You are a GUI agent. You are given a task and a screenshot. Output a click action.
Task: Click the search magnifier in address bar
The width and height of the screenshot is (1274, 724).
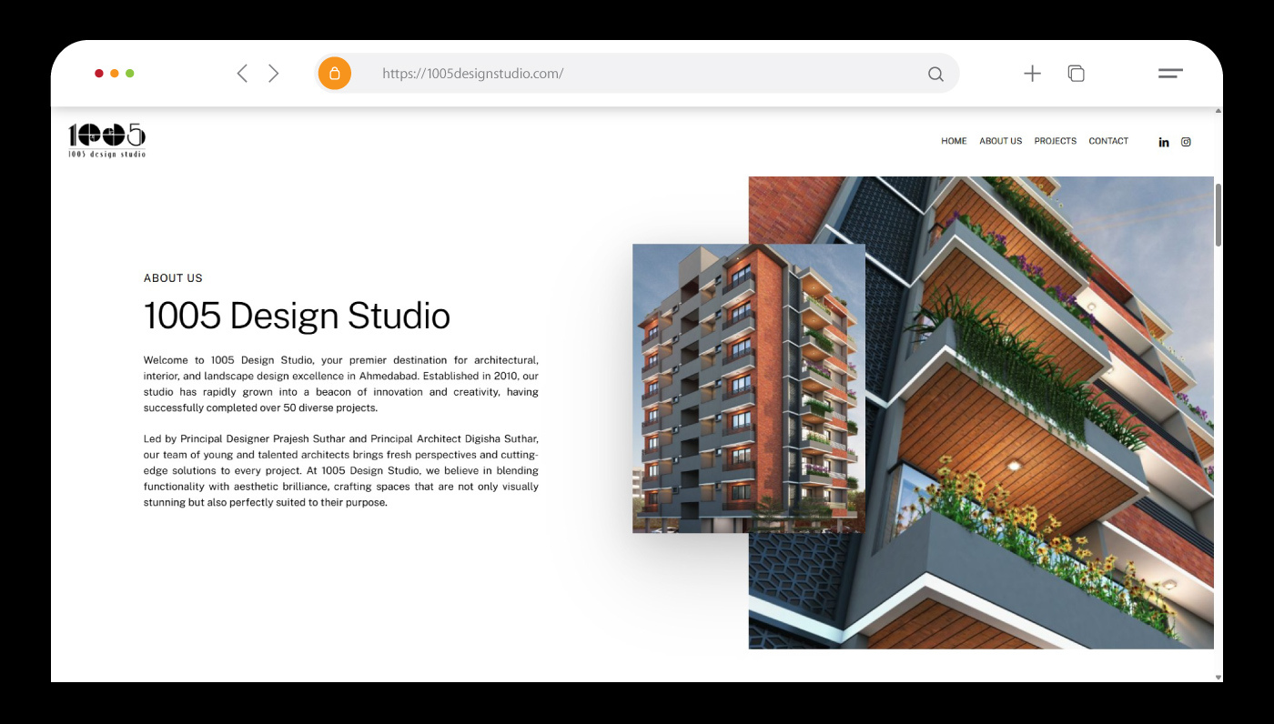935,75
